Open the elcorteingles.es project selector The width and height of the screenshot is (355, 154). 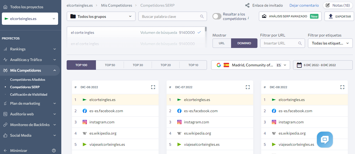click(30, 19)
